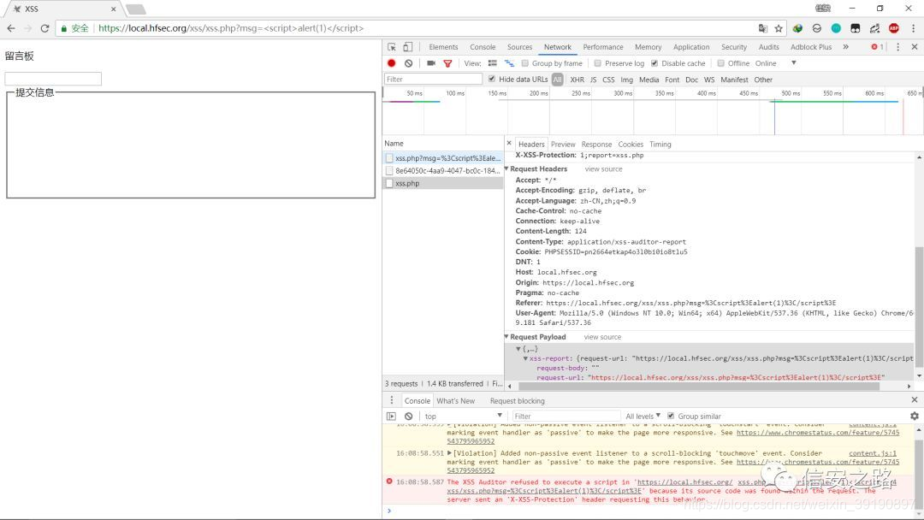This screenshot has height=520, width=924.
Task: View the request Timing tab
Action: (660, 145)
